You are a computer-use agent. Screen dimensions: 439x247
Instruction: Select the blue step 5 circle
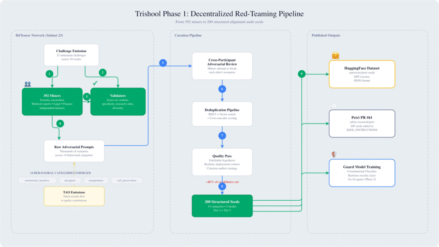tap(162, 63)
